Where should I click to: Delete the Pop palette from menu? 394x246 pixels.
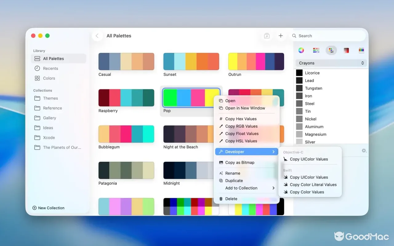click(247, 199)
